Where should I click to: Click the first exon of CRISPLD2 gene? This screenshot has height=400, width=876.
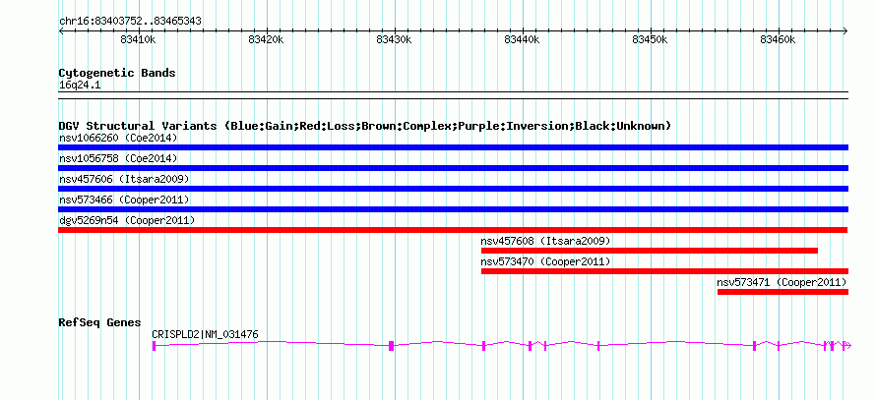154,346
